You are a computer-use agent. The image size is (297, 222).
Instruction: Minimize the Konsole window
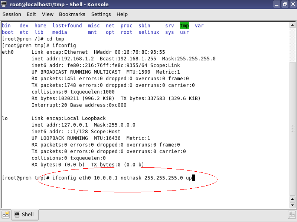pos(277,5)
